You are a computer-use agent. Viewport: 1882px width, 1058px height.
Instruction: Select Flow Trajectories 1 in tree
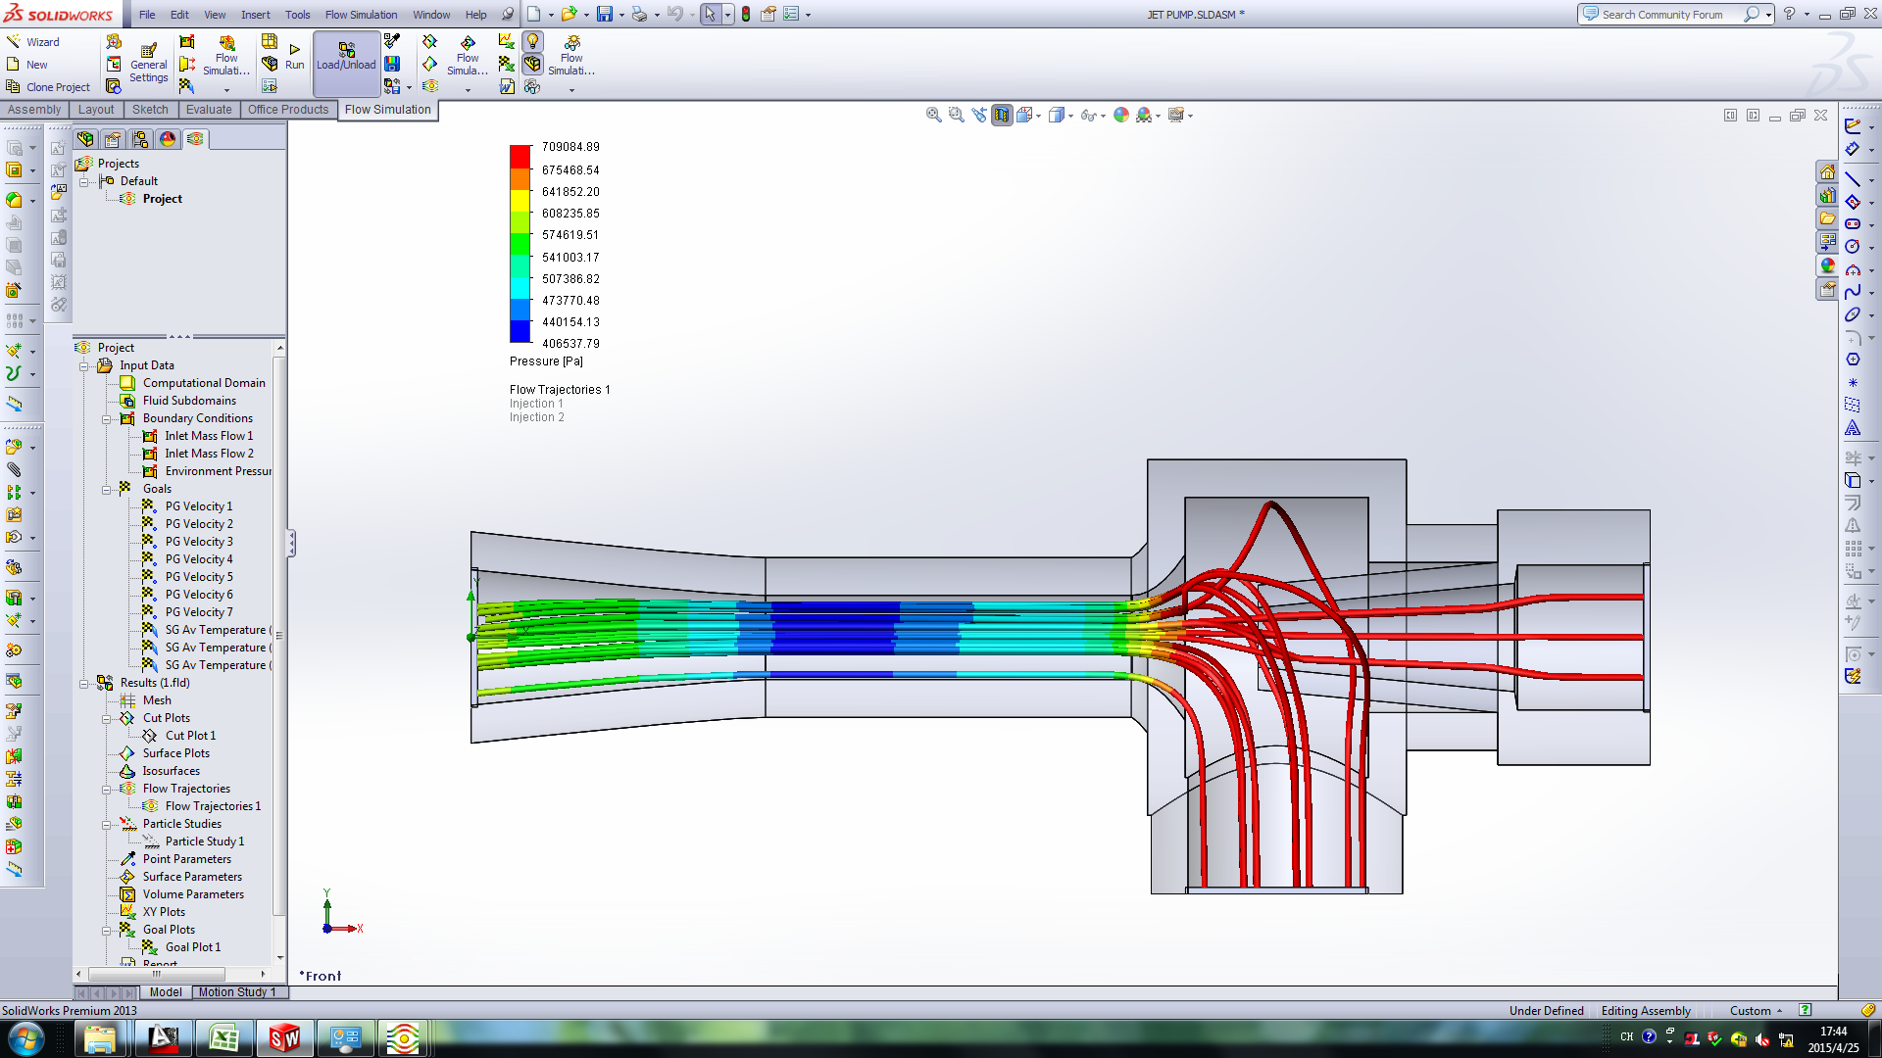212,806
